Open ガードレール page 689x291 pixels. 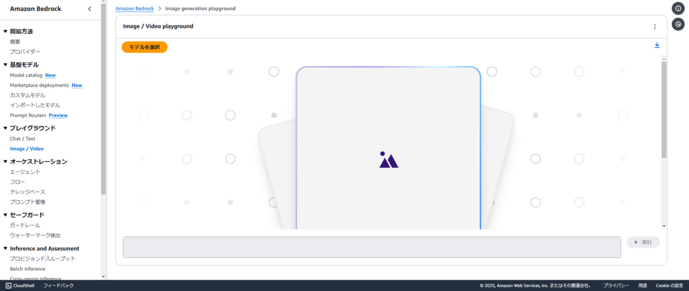pyautogui.click(x=25, y=226)
